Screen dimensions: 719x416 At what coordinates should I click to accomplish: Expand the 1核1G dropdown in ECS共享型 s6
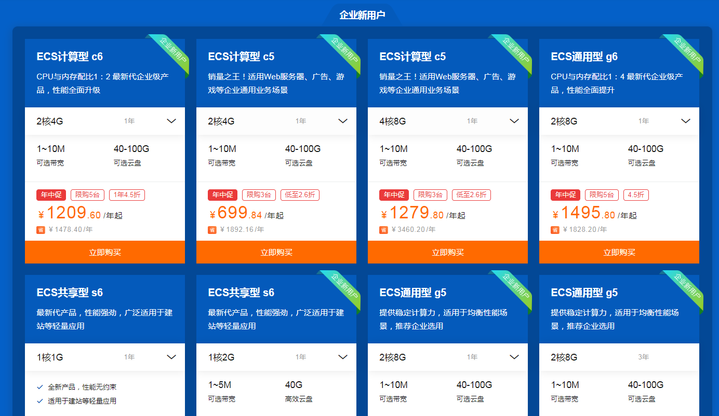[105, 357]
